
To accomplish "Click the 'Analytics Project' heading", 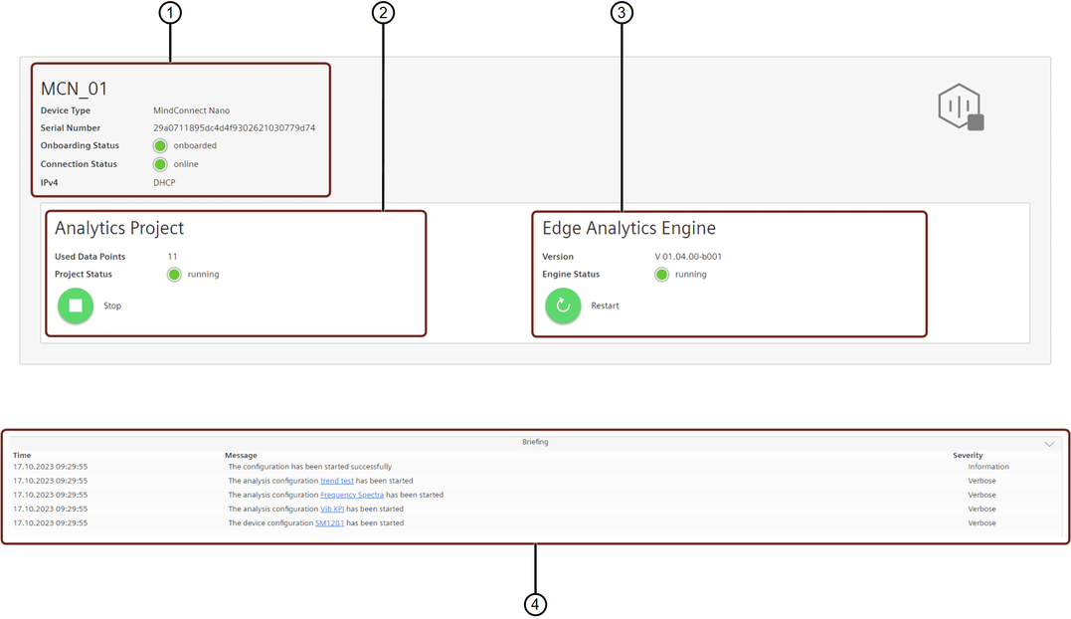I will click(x=119, y=228).
